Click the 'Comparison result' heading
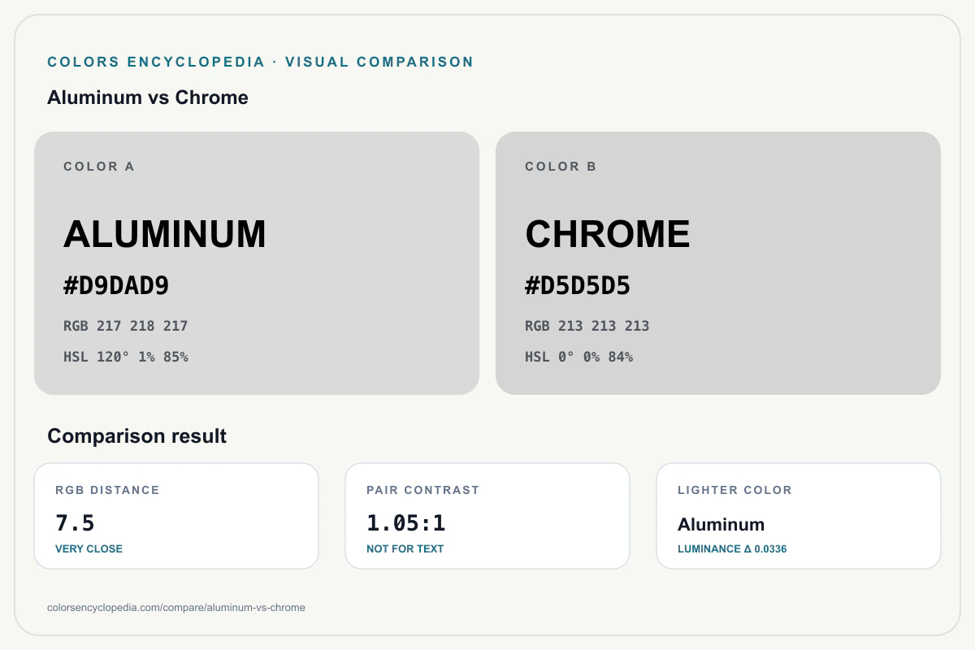This screenshot has width=975, height=650. coord(137,436)
